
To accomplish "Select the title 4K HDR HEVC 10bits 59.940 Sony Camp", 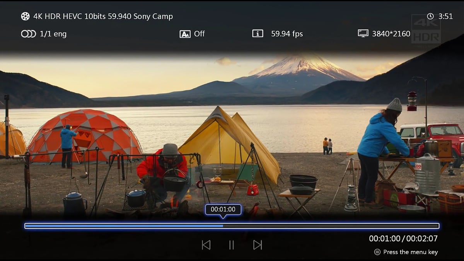I will click(x=102, y=16).
